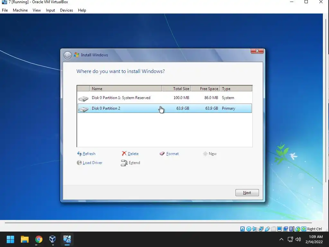The image size is (329, 247).
Task: Sort by the Type column header
Action: [236, 89]
